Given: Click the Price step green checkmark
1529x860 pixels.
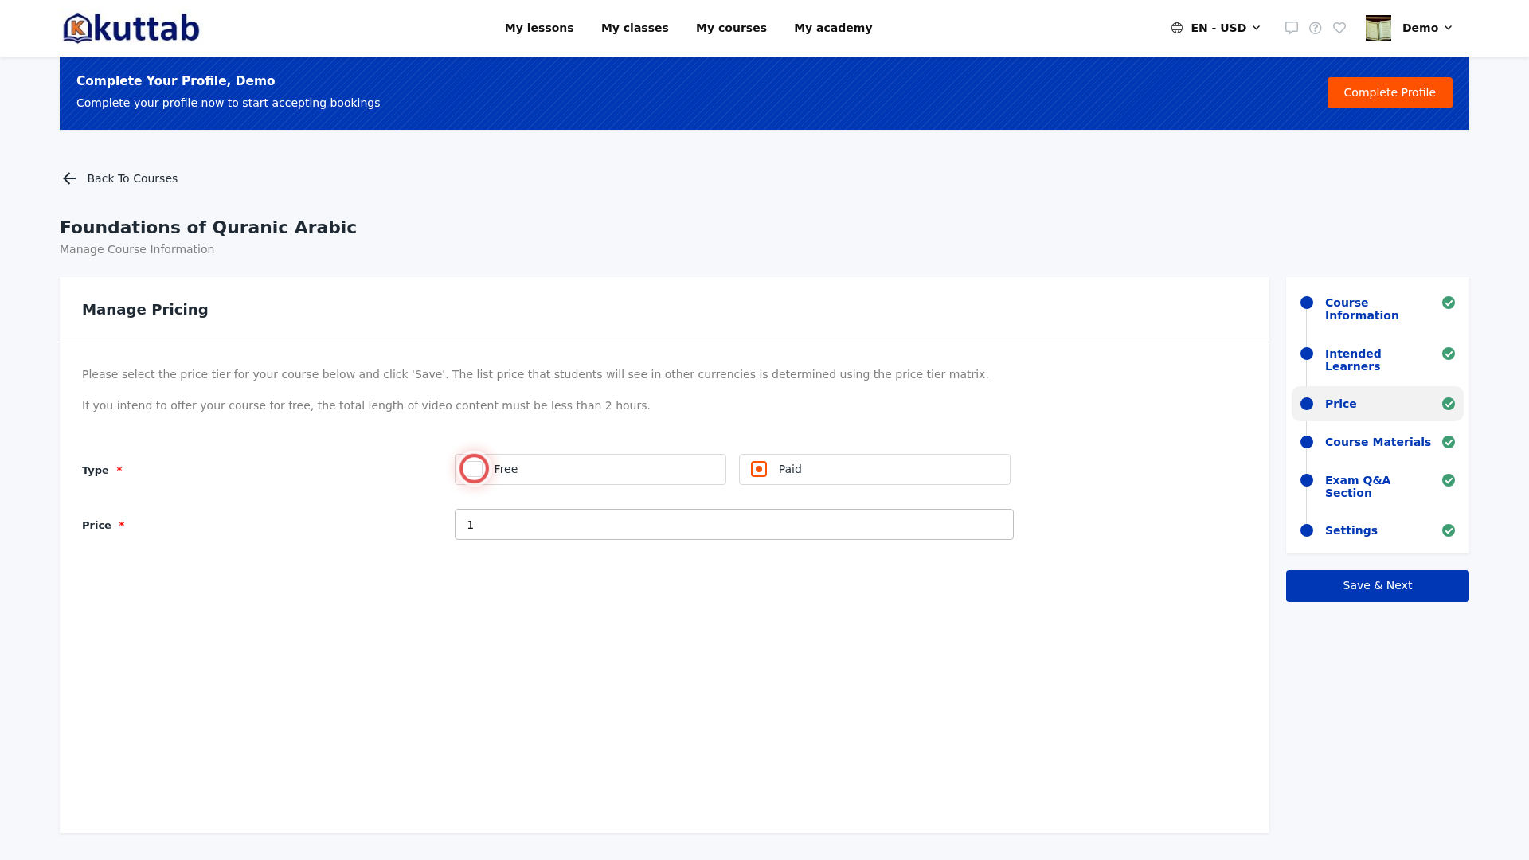Looking at the screenshot, I should tap(1449, 404).
